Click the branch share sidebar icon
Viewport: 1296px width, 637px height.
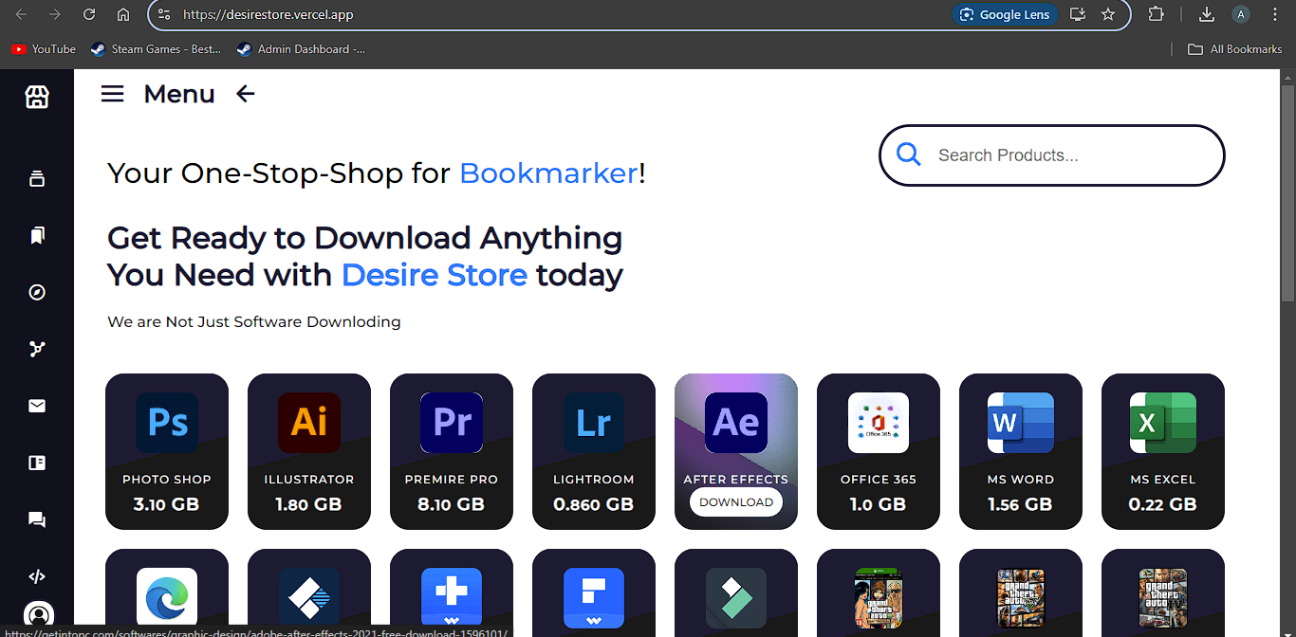(37, 349)
